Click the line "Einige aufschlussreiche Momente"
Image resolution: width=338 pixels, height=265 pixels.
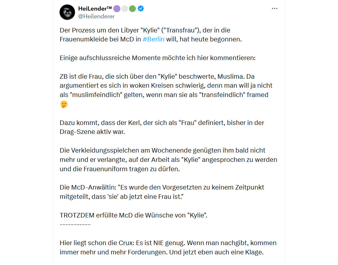coord(158,58)
